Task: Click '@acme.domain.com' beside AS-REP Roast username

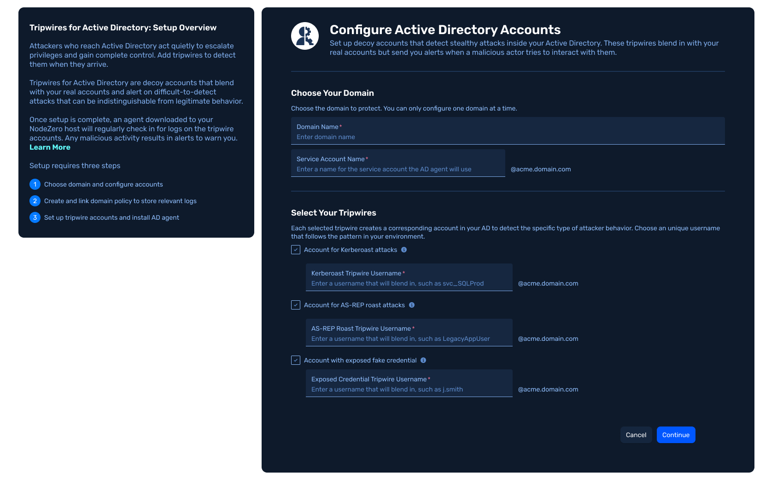Action: point(548,339)
